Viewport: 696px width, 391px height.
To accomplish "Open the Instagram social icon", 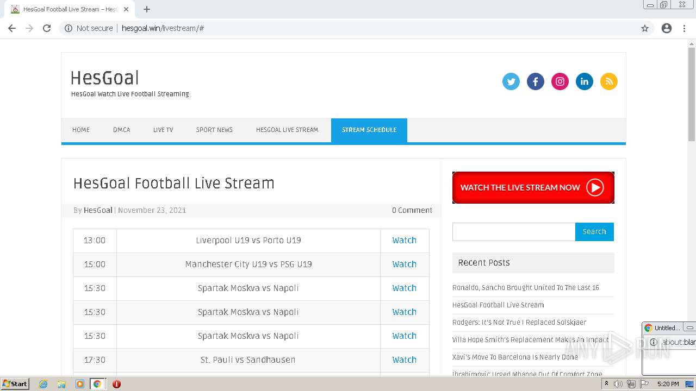I will [x=560, y=81].
